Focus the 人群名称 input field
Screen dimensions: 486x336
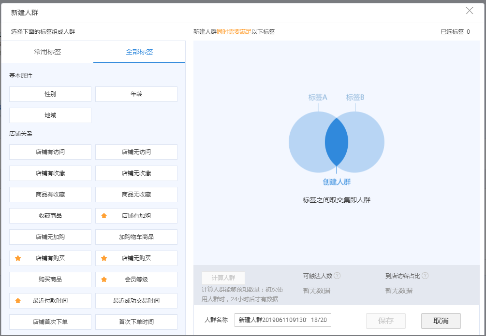coord(283,320)
